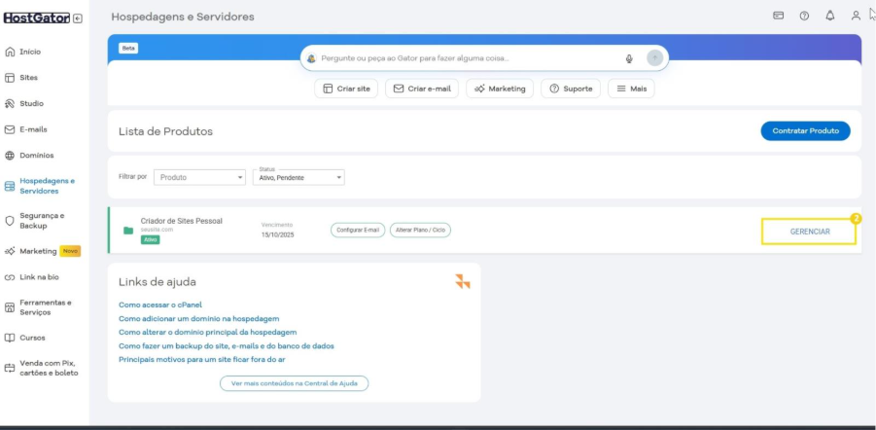
Task: Click Ver mais conteúdos na Central de Ajuda
Action: tap(294, 383)
